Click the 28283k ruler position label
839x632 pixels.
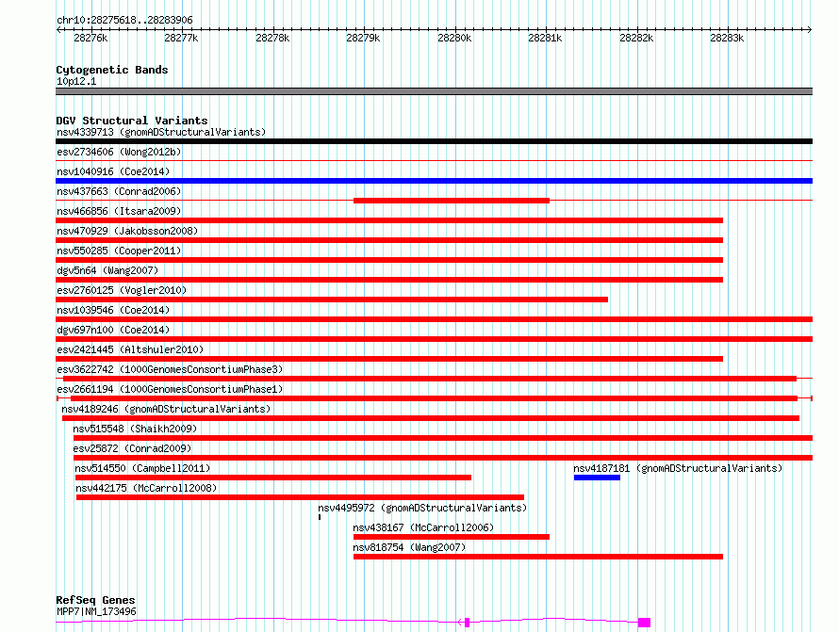click(727, 38)
